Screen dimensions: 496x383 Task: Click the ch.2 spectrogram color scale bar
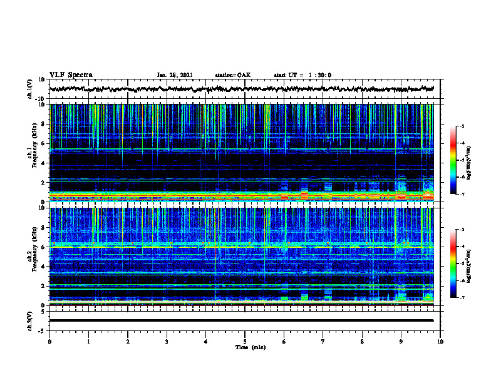click(453, 263)
